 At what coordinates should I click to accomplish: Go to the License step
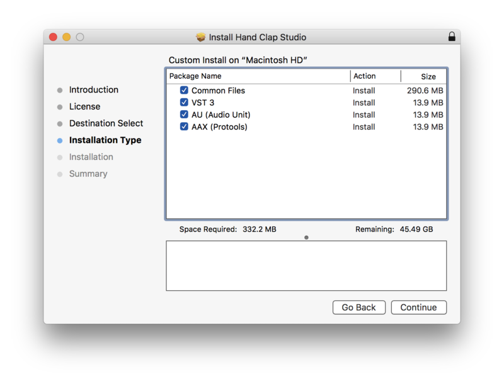pyautogui.click(x=84, y=107)
